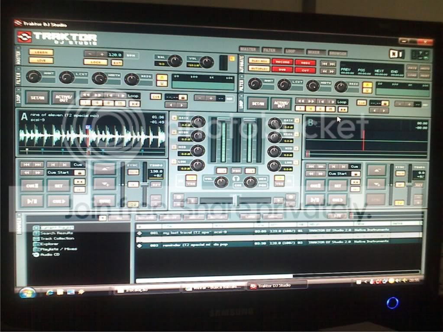443x332 pixels.
Task: Click the Windows Start orb
Action: [27, 292]
